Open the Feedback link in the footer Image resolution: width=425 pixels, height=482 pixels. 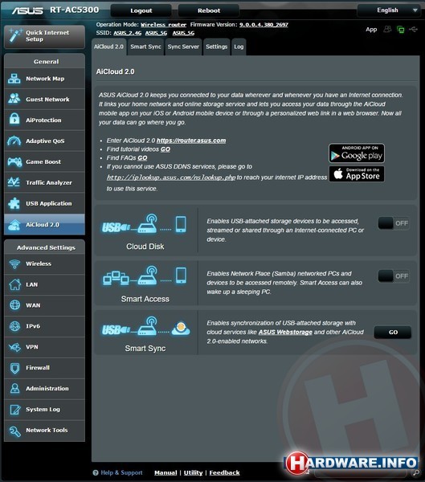click(x=224, y=473)
